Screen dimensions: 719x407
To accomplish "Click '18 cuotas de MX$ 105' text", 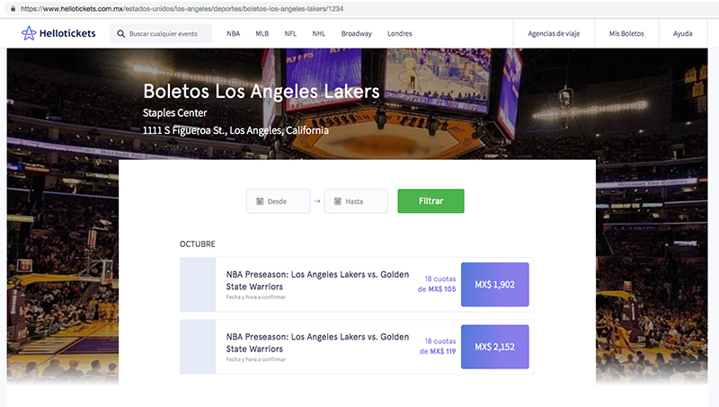I will (x=437, y=284).
